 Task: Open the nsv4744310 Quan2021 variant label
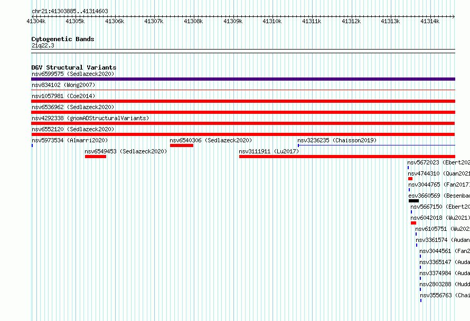(x=439, y=173)
